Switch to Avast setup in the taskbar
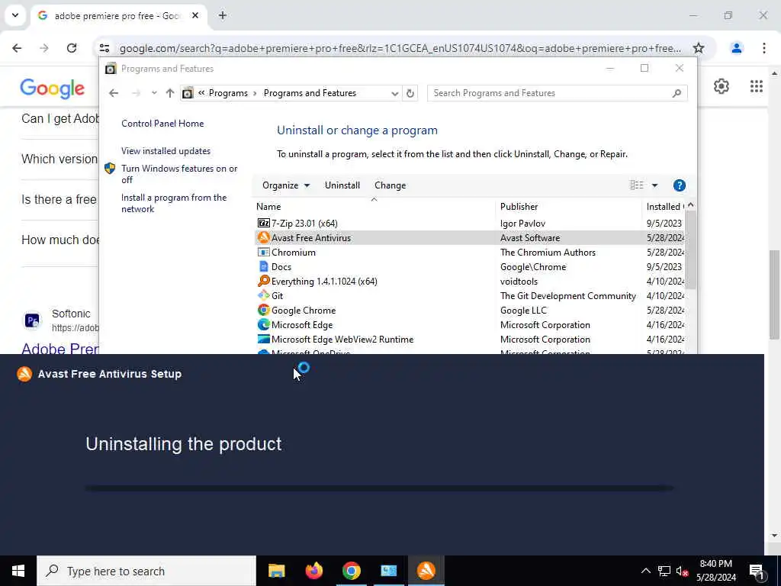781x586 pixels. pos(426,571)
